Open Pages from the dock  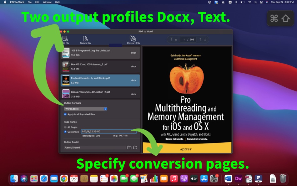144,178
